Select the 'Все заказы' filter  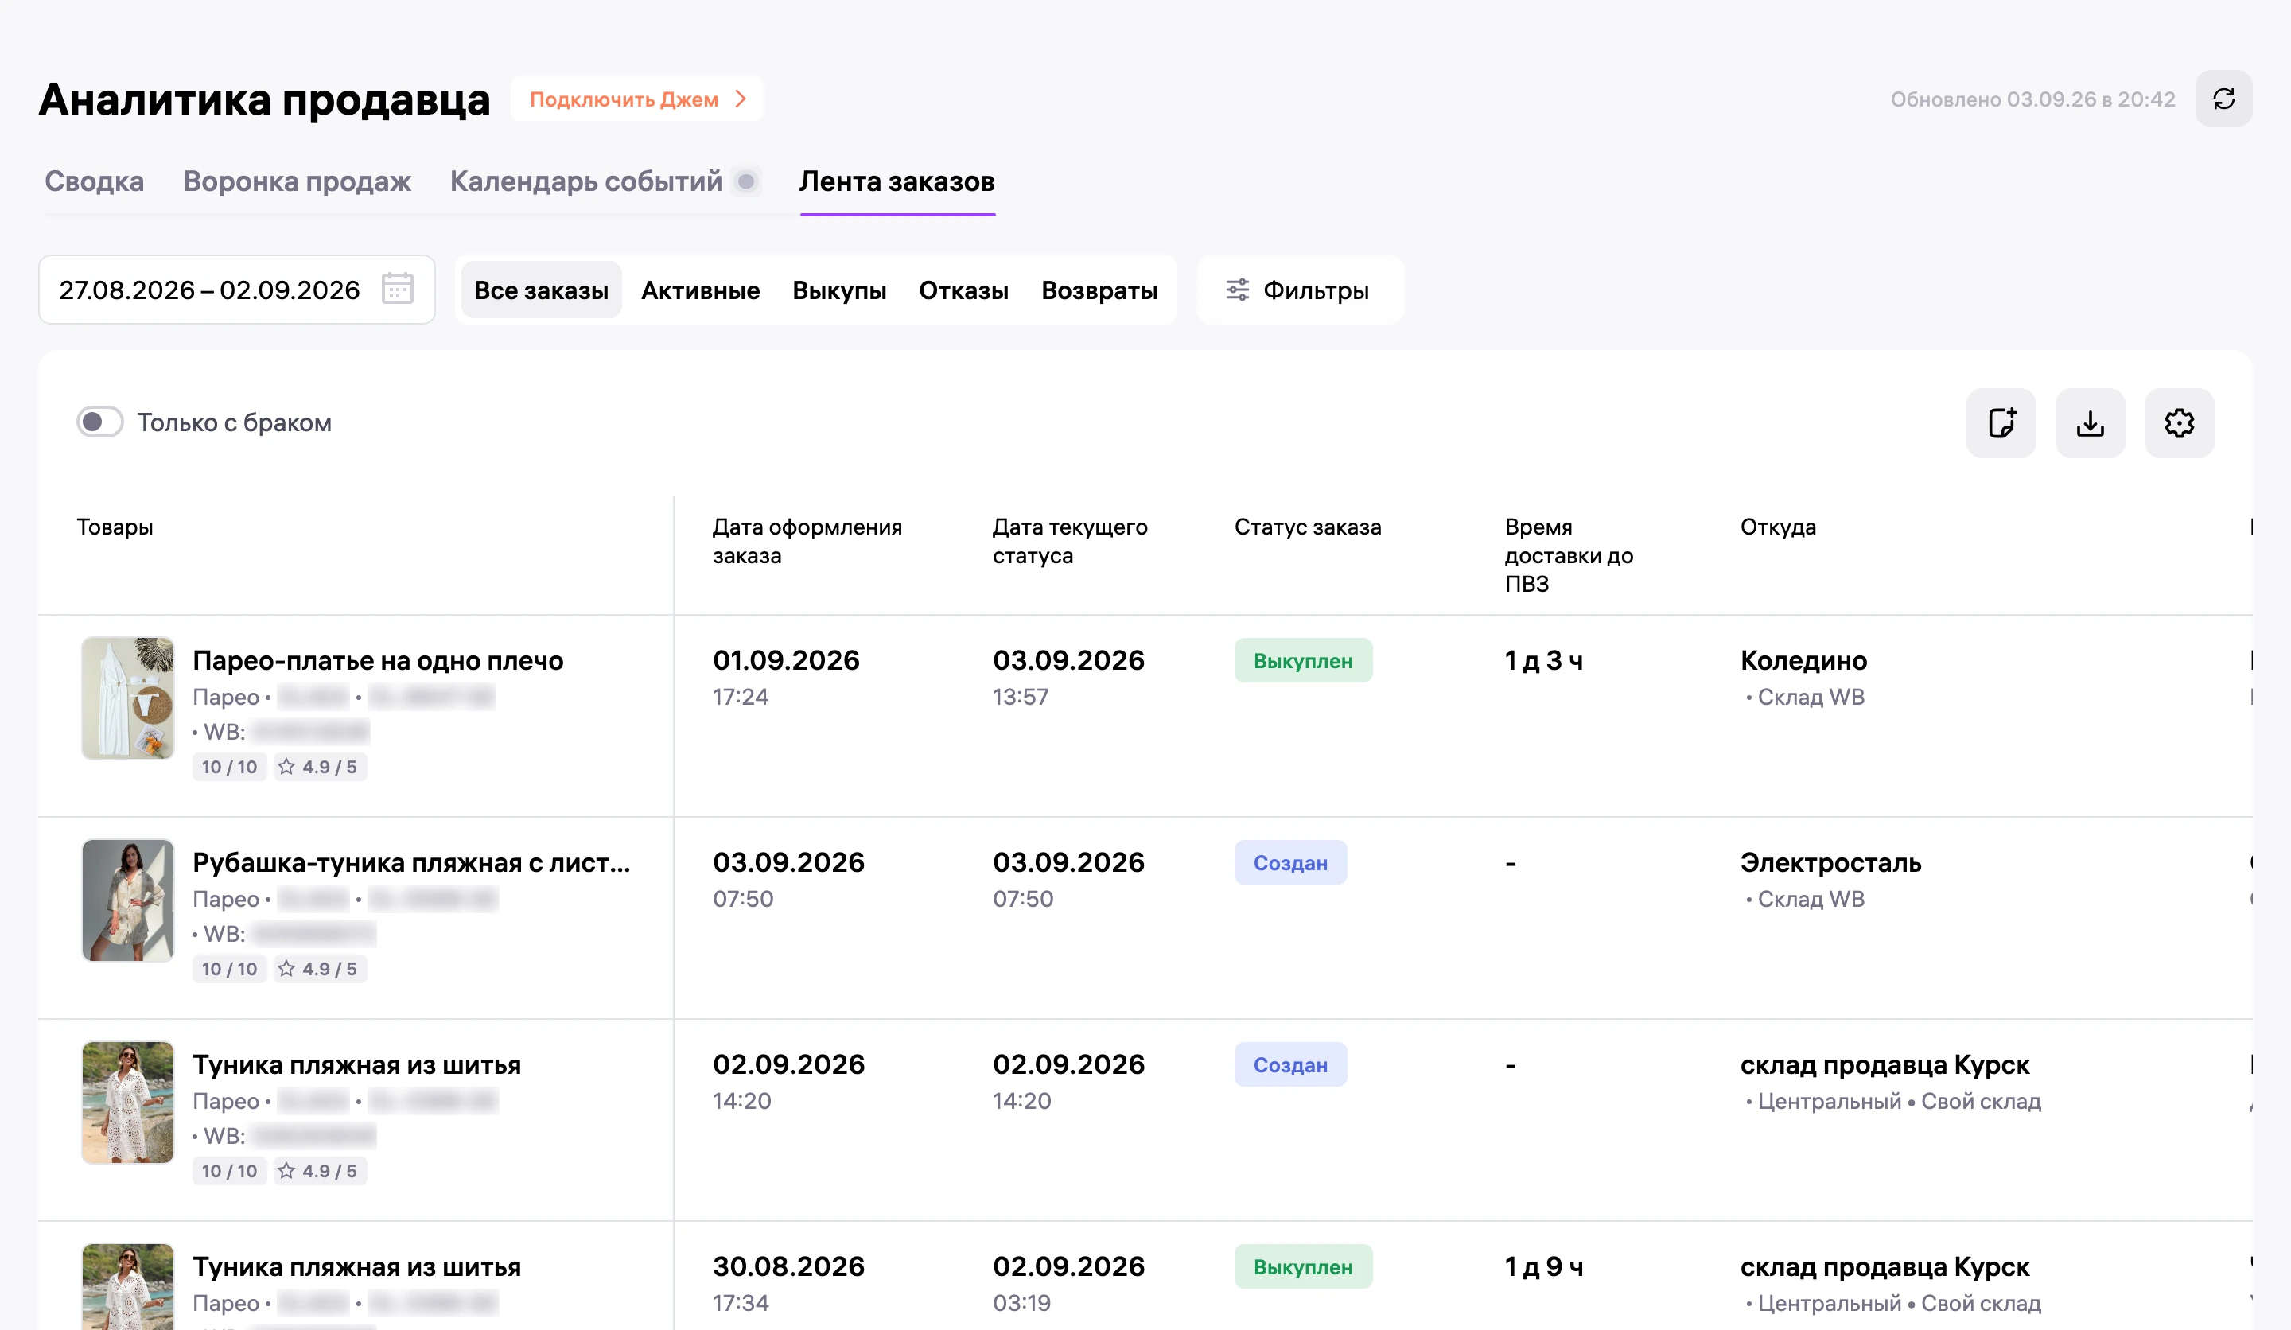pos(542,290)
